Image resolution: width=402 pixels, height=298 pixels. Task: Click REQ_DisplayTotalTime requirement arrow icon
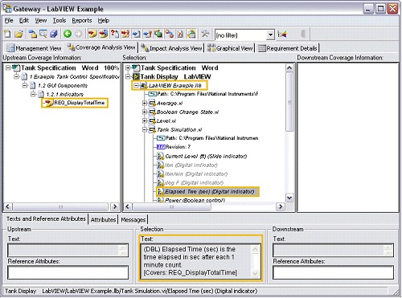pos(48,103)
